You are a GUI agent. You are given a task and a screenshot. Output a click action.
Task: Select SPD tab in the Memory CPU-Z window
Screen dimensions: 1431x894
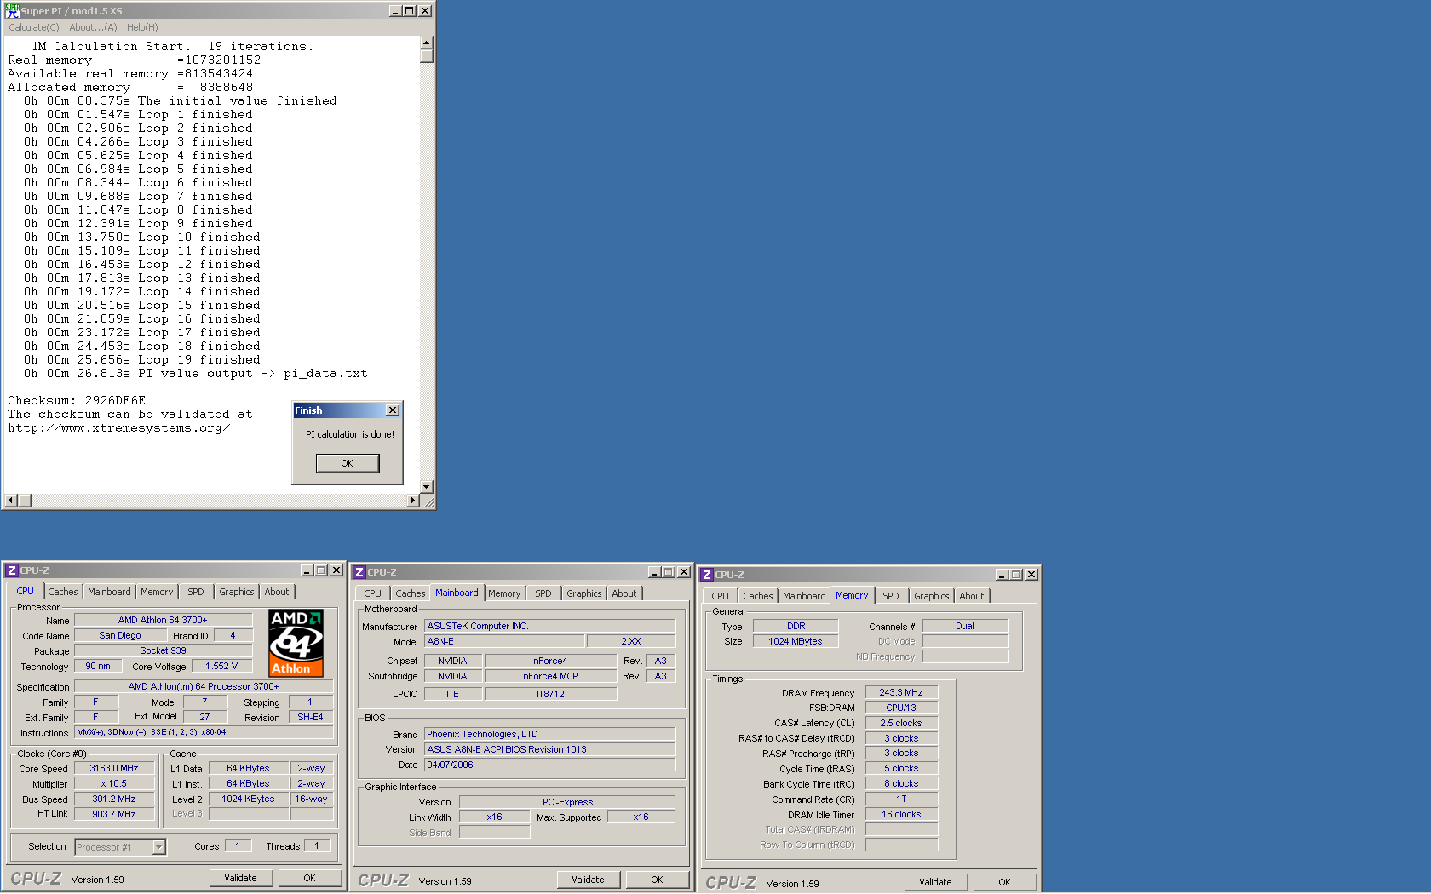point(891,596)
